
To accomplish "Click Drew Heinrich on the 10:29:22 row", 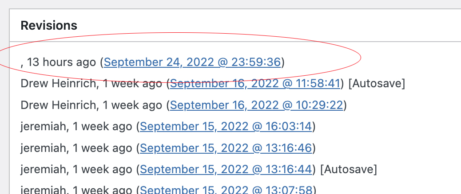I will [59, 105].
